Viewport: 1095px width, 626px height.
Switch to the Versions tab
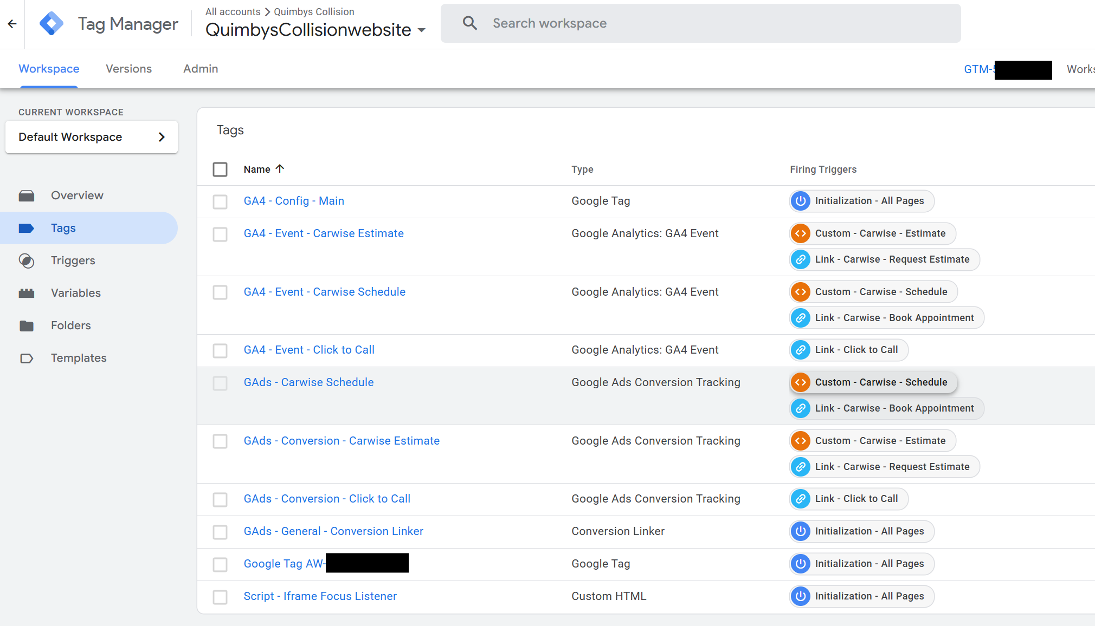point(129,69)
